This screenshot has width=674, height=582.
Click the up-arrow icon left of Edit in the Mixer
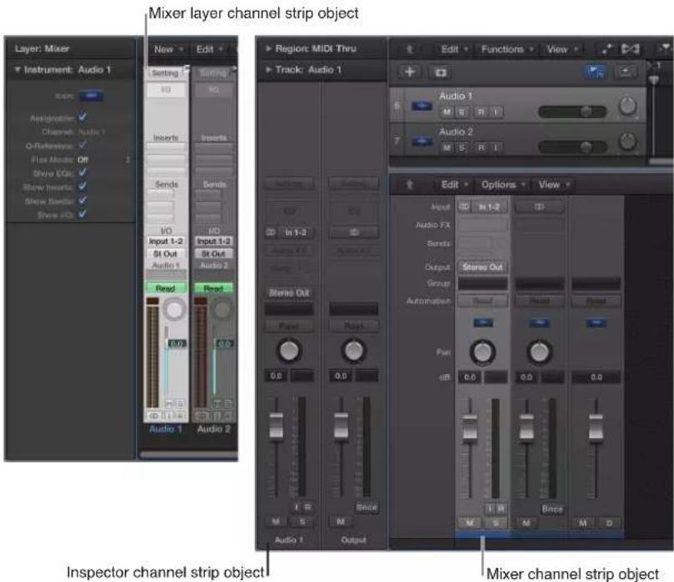coord(409,184)
